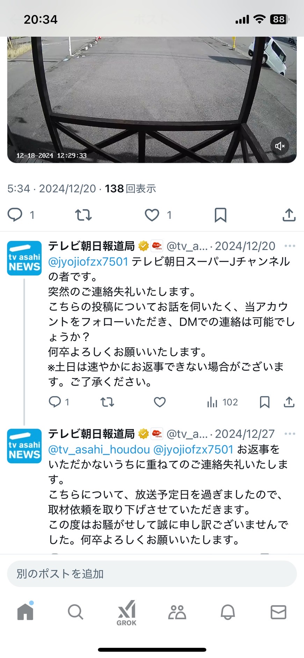304x658 pixels.
Task: Open the more options menu on the 2024/12/20 reply
Action: tap(290, 246)
